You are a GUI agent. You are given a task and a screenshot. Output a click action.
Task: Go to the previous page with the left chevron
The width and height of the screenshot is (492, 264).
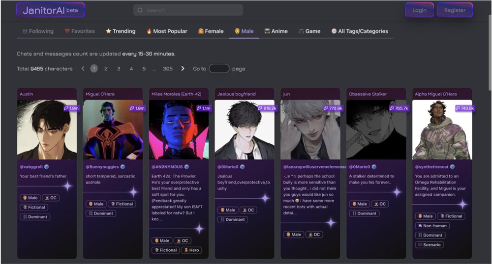pos(83,69)
